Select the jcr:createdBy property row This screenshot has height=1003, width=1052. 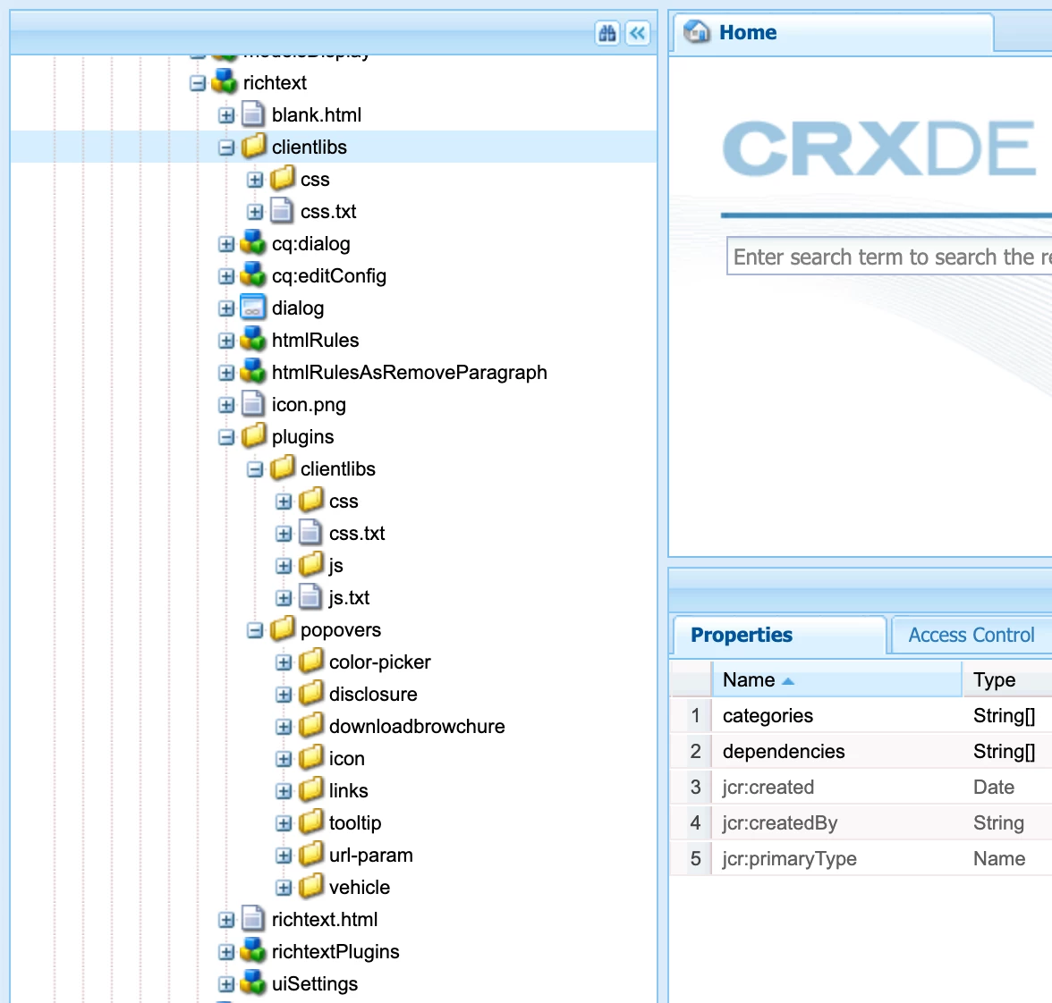click(861, 822)
